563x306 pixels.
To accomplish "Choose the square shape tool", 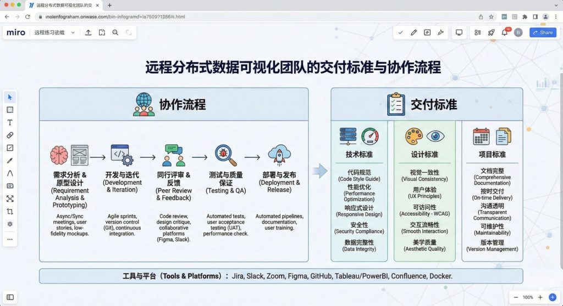I will (x=10, y=148).
